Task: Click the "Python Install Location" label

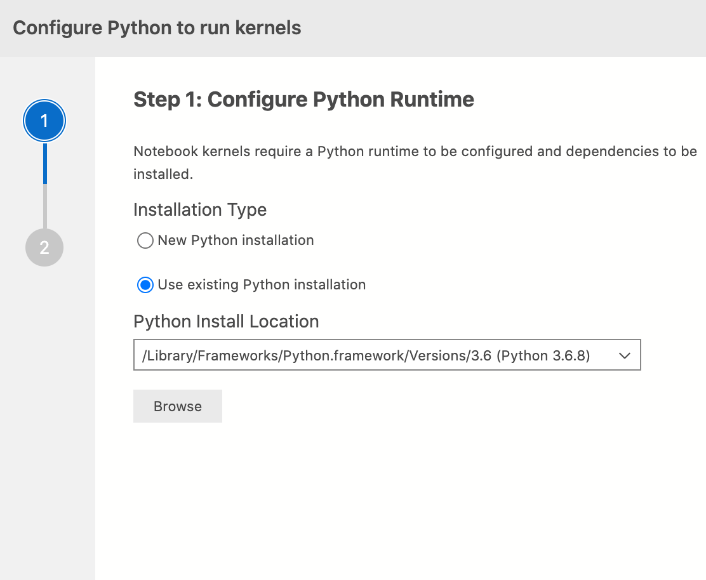Action: click(225, 321)
